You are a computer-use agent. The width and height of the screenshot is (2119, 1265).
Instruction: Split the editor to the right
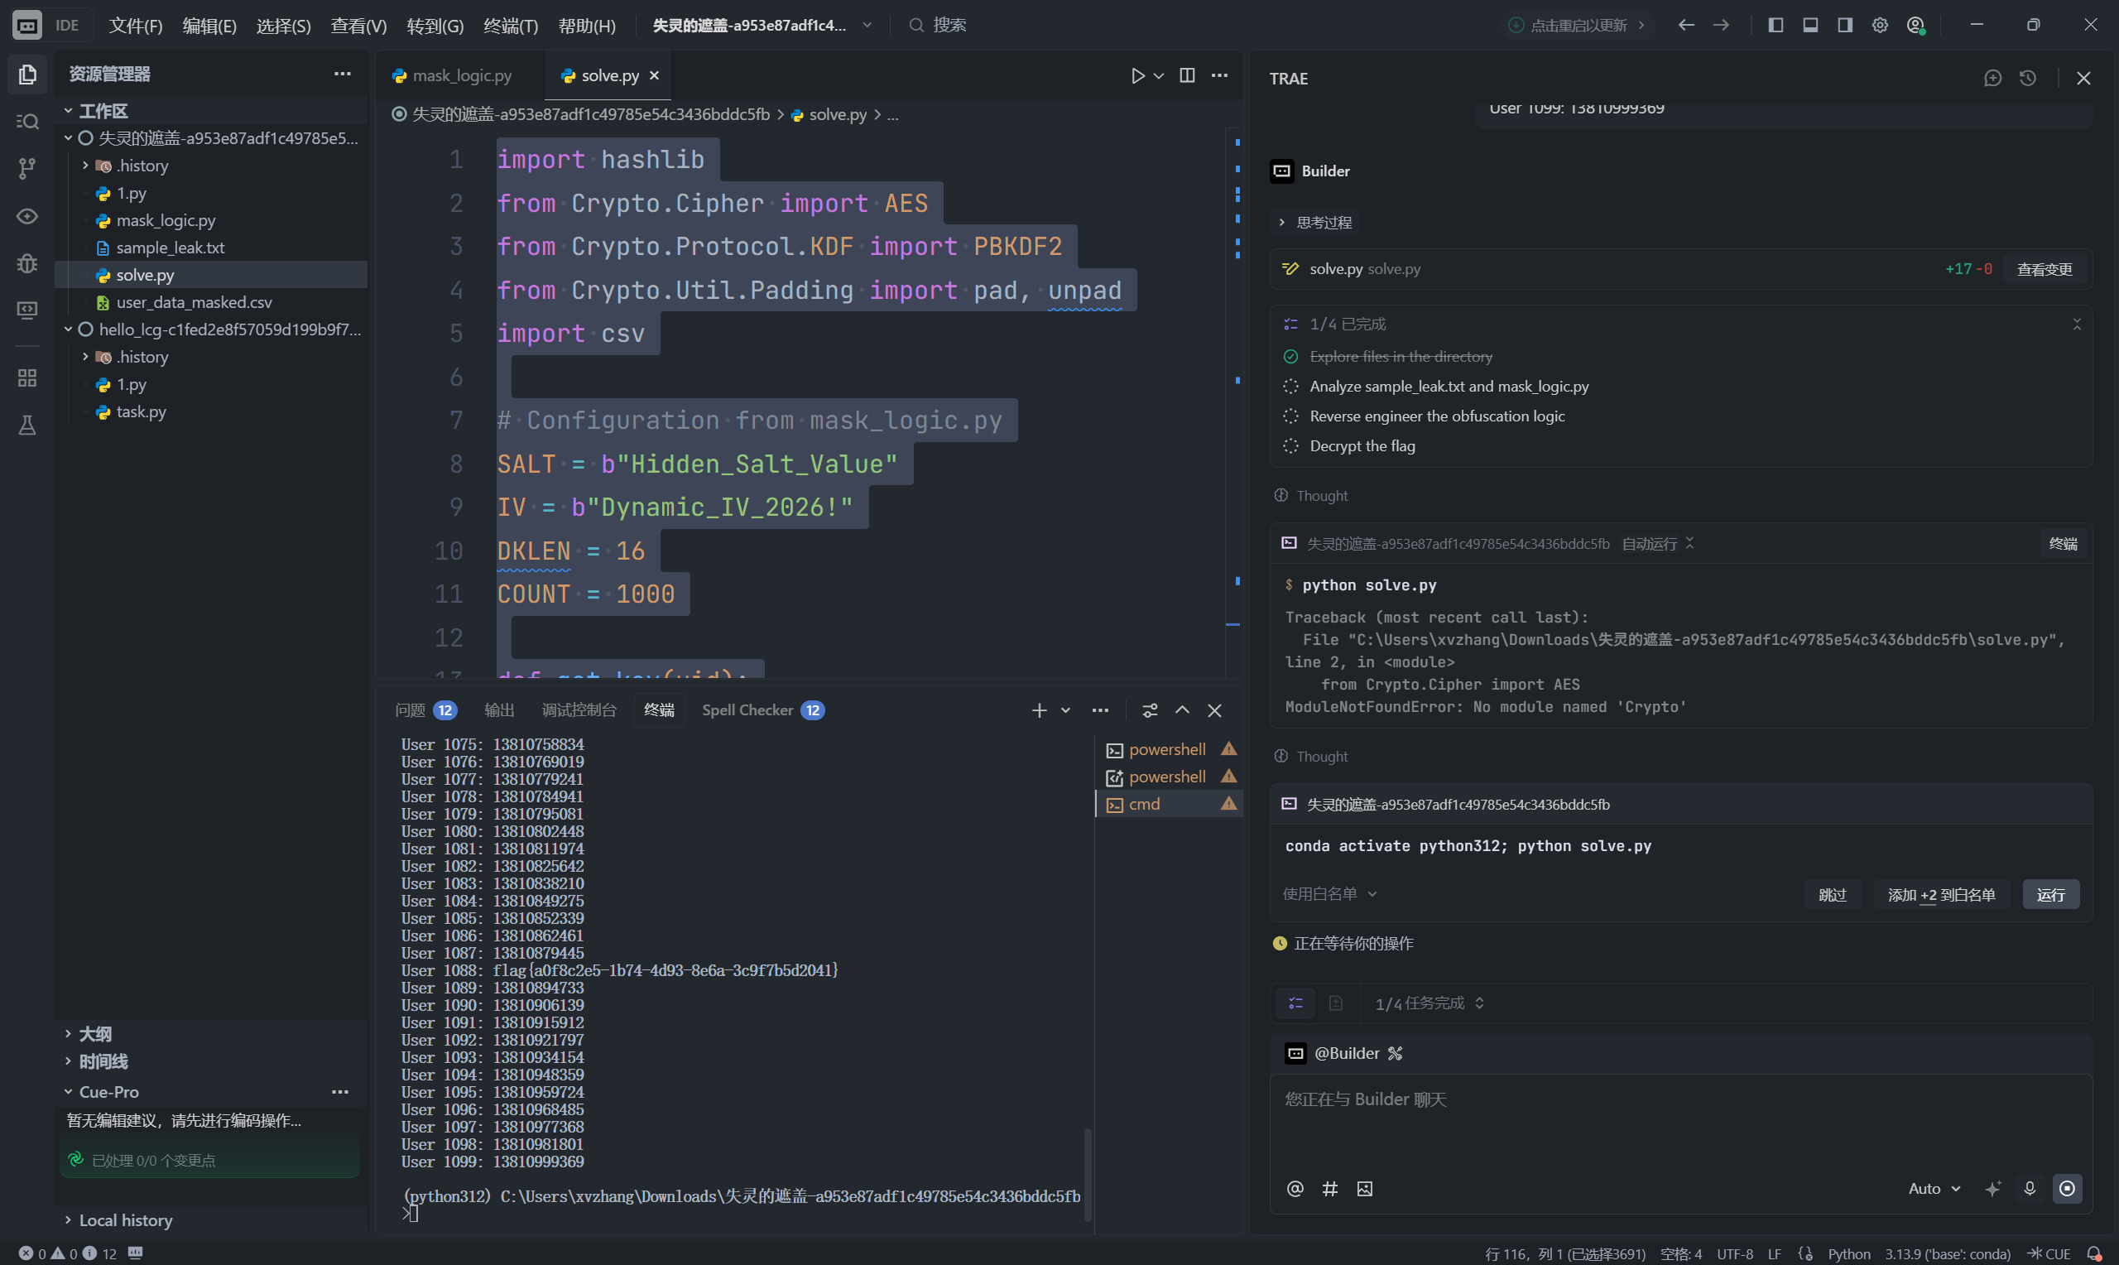(x=1187, y=76)
